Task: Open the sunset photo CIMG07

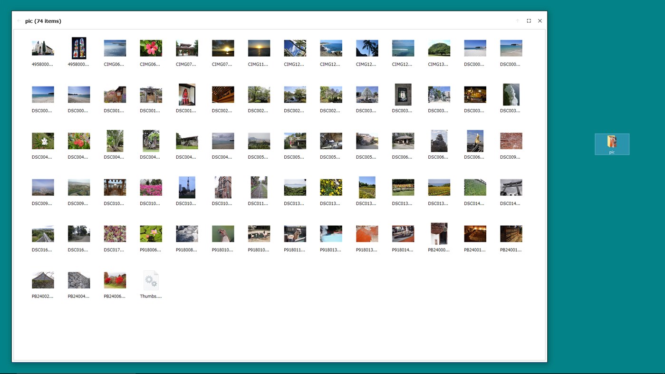Action: point(223,48)
